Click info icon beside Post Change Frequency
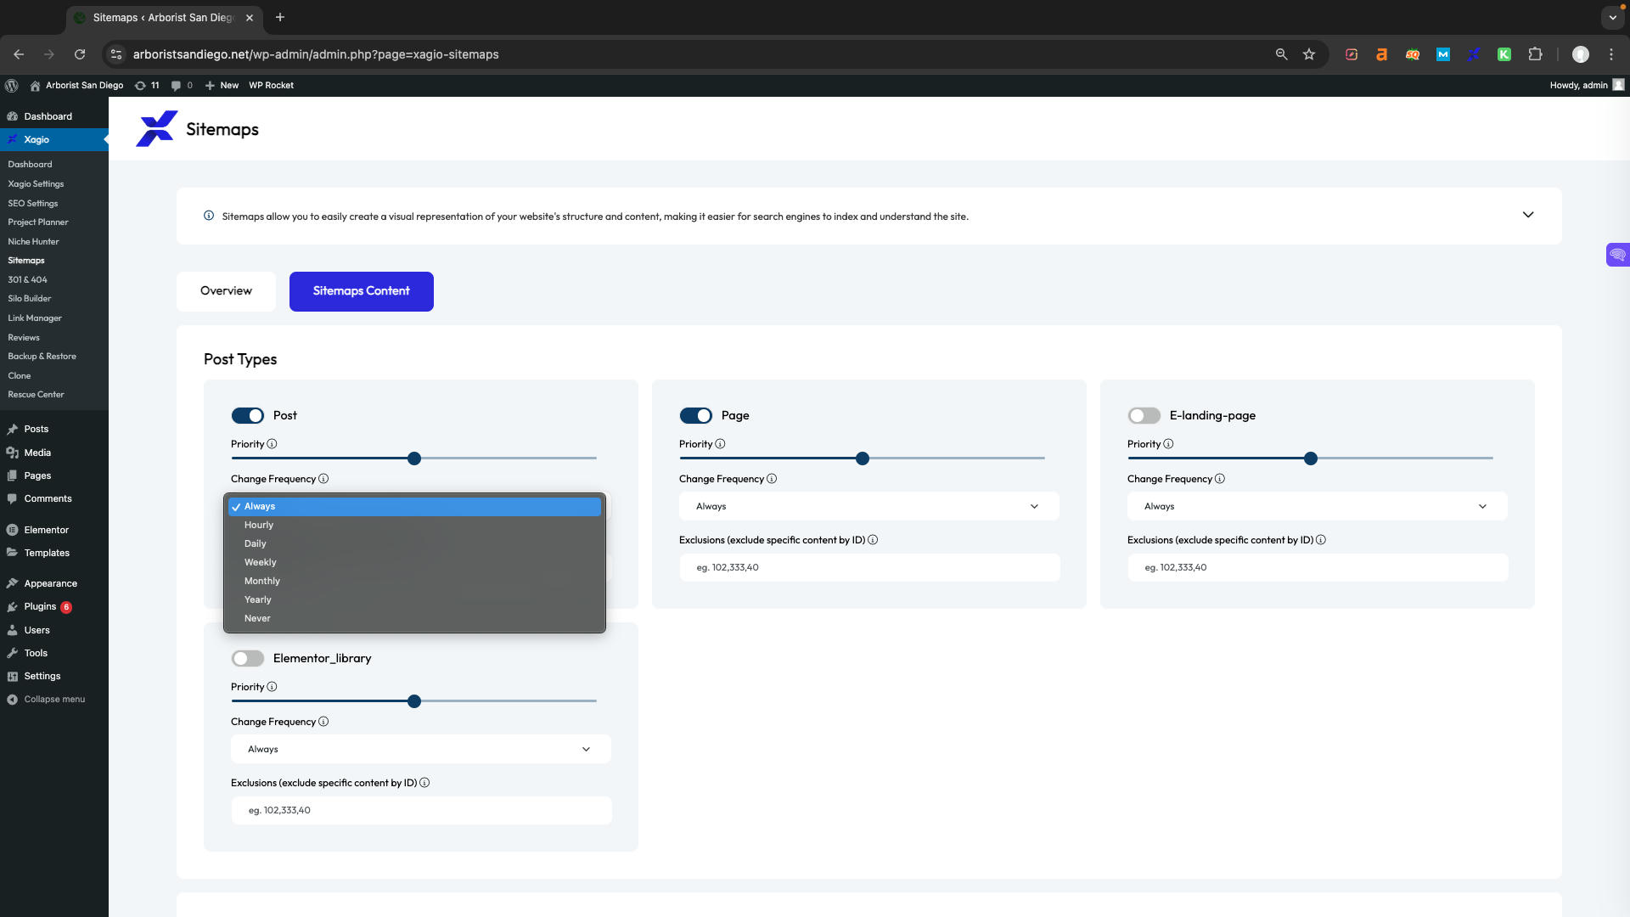Screen dimensions: 1630x917 click(x=323, y=479)
